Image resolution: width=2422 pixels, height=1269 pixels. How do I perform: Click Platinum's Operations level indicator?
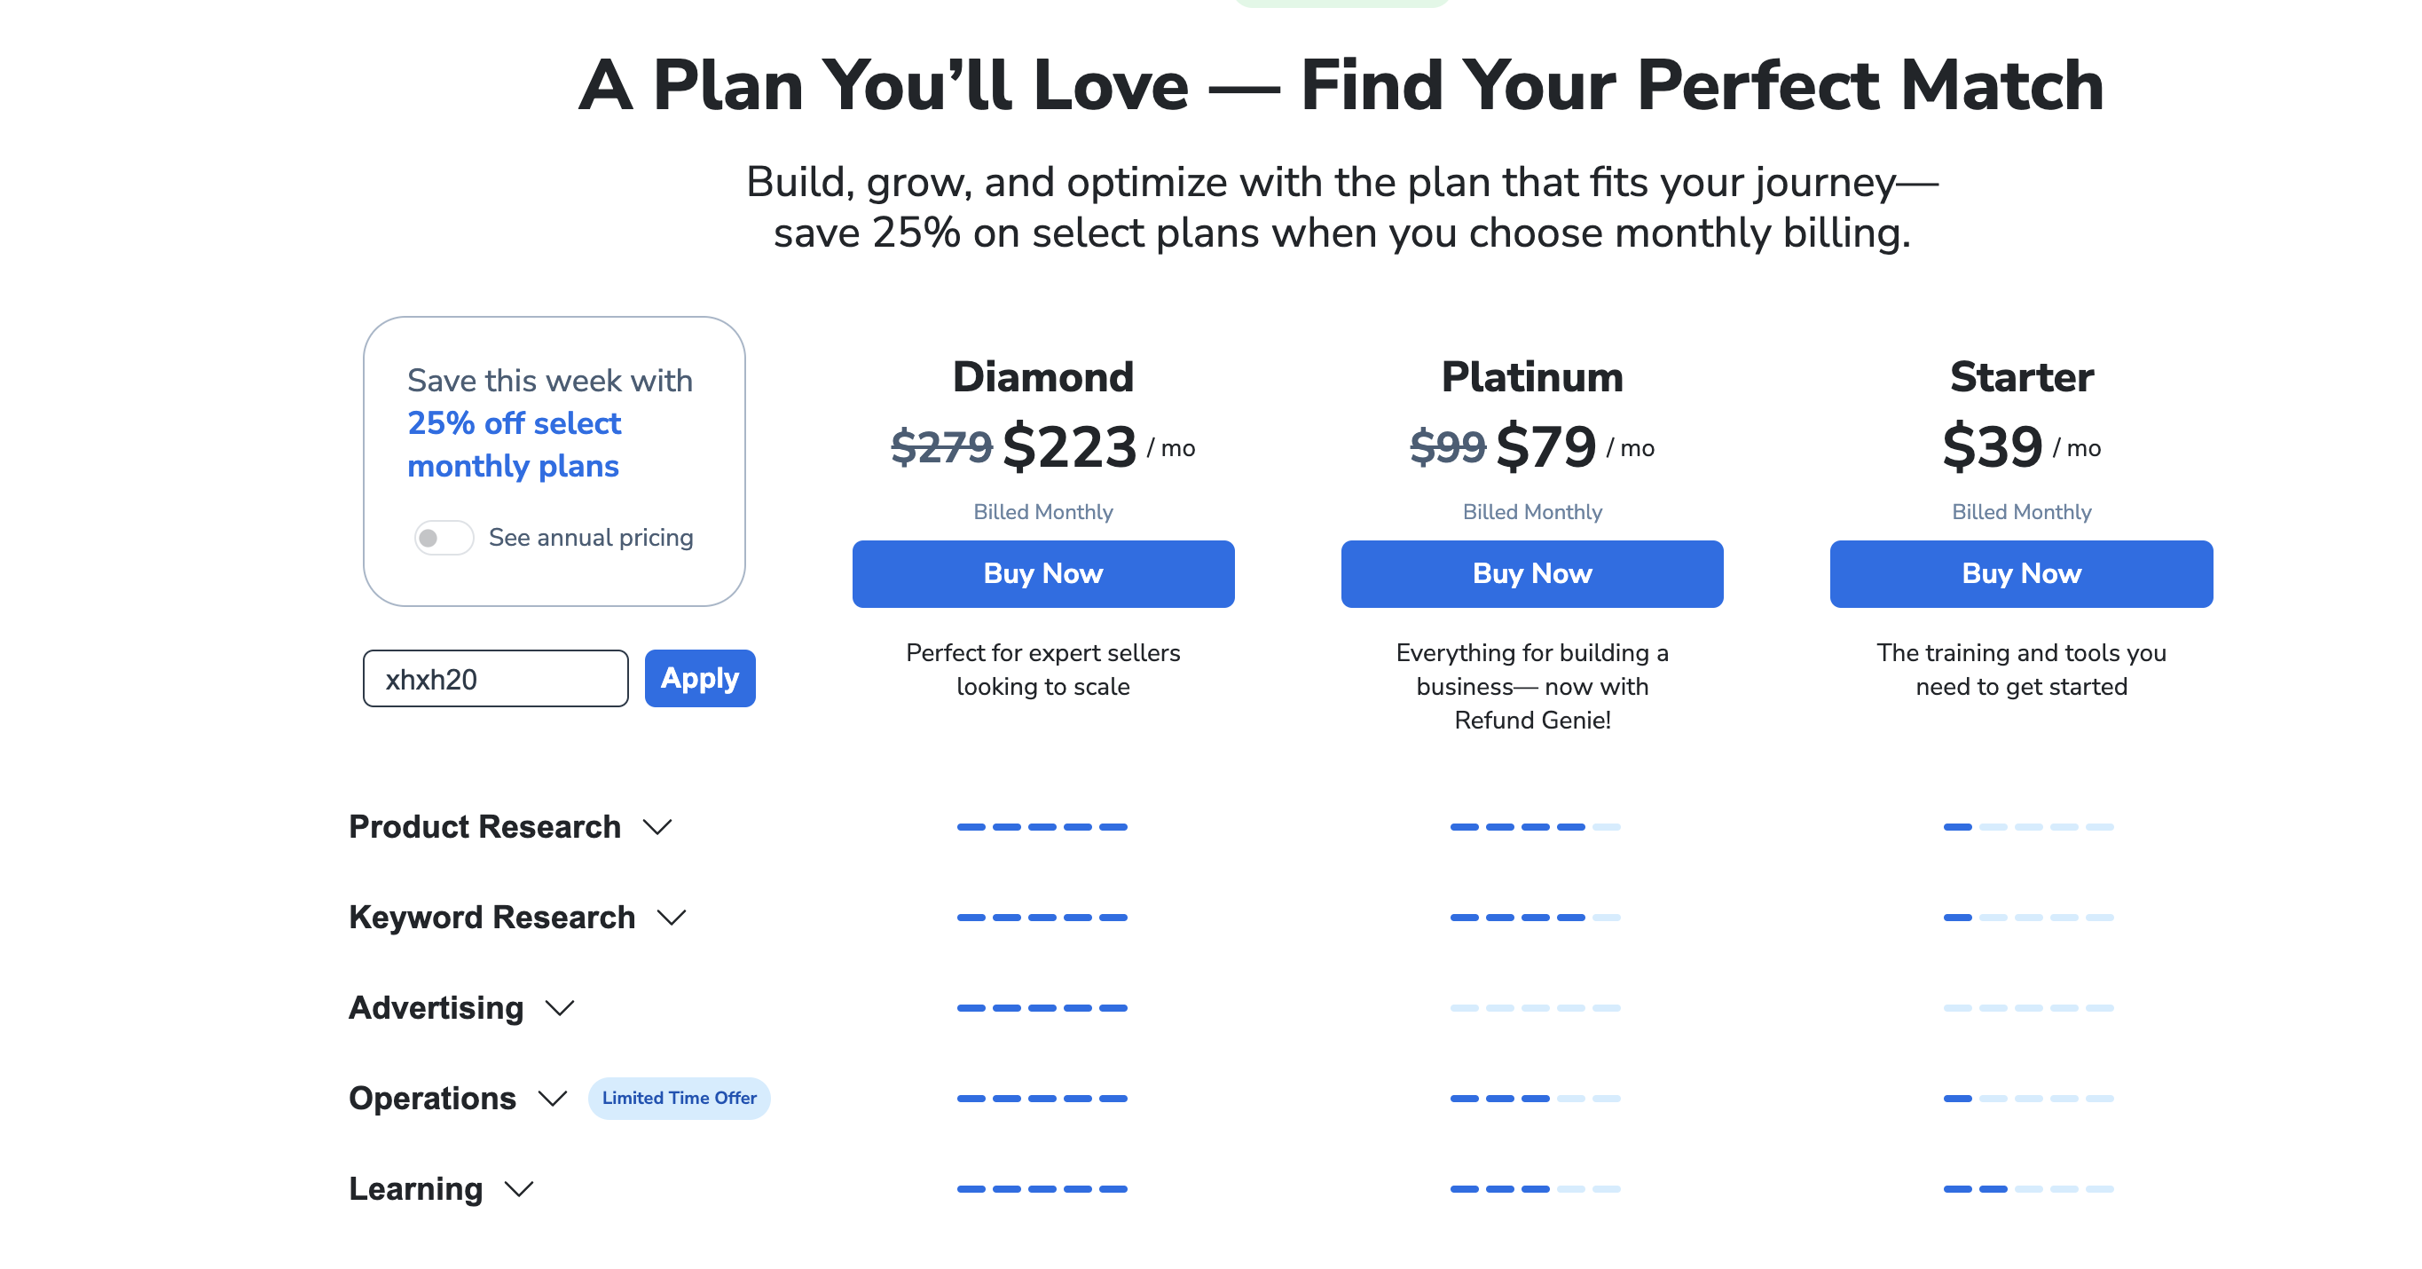(x=1535, y=1099)
